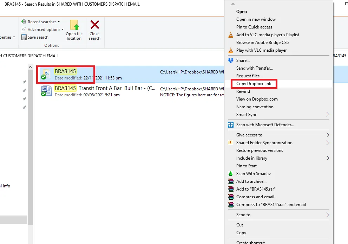Click the Shared Folder Synchronization orange icon

coord(231,142)
